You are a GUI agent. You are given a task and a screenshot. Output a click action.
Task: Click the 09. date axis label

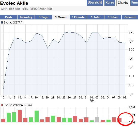(125, 97)
